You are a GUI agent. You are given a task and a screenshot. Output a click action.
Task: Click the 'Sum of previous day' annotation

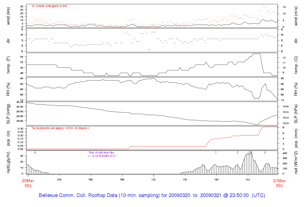coord(102,153)
